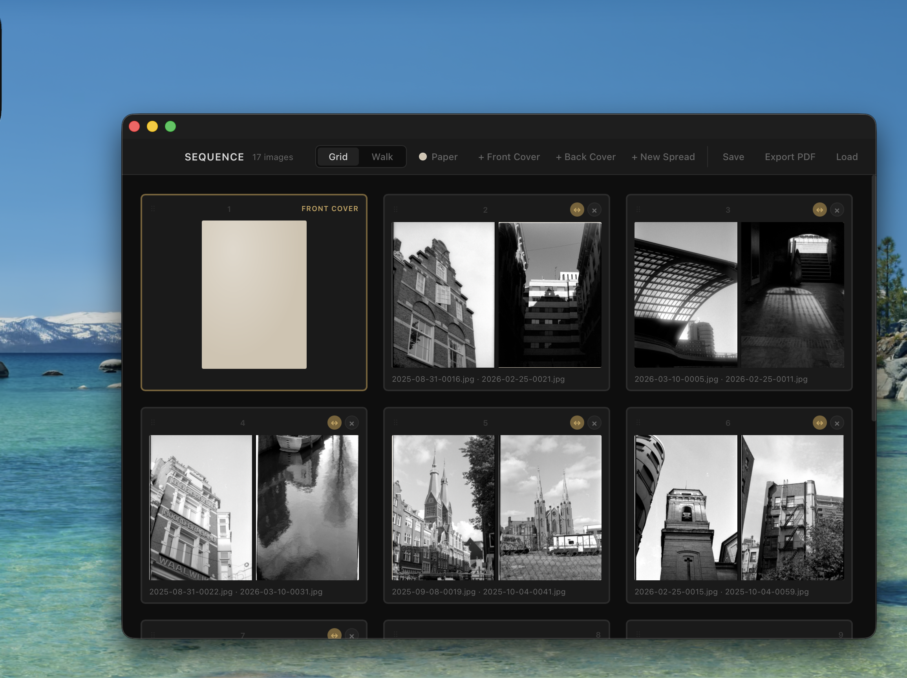Click drag handle of spread 1
907x678 pixels.
coord(153,208)
